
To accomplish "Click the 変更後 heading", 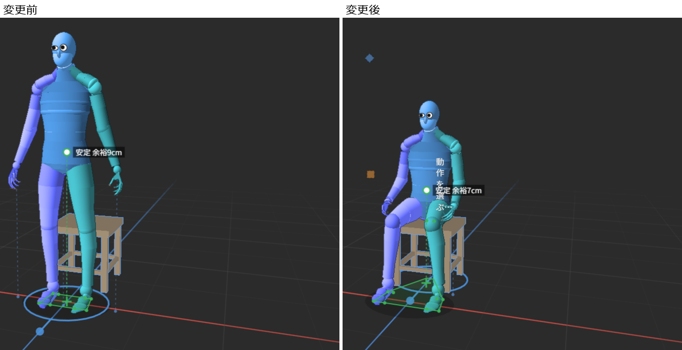I will (363, 10).
